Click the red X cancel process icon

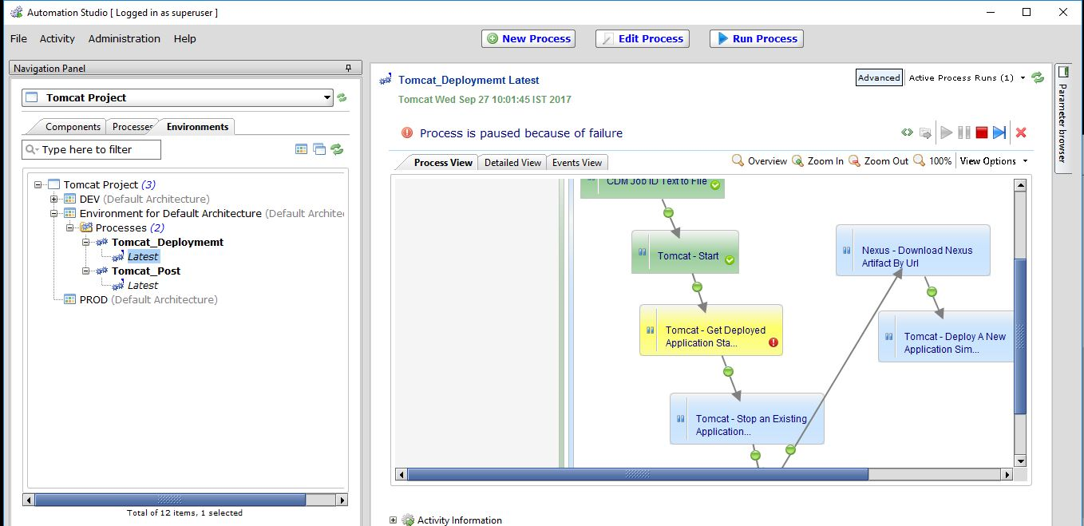coord(1021,132)
